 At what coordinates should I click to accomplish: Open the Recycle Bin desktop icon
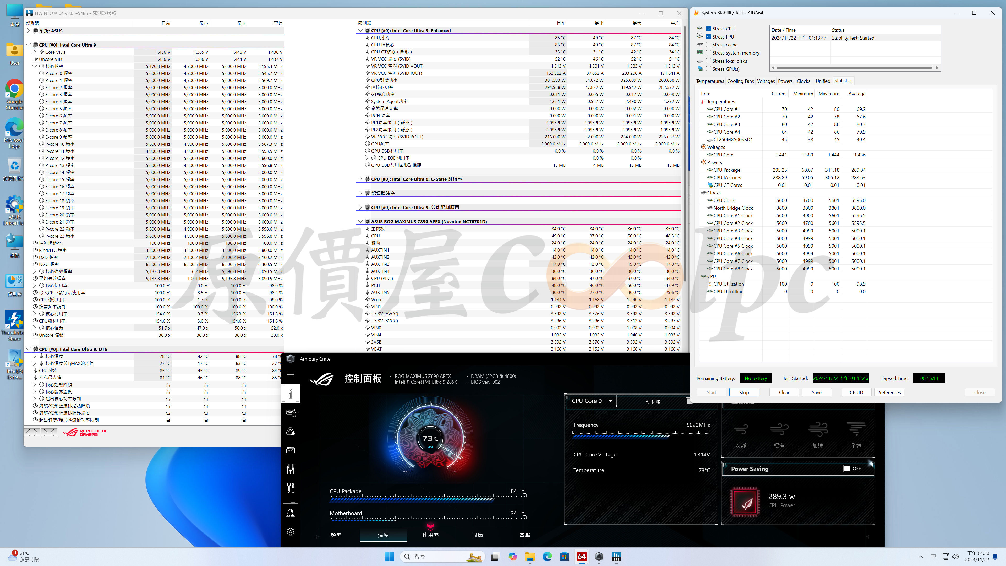pyautogui.click(x=14, y=170)
